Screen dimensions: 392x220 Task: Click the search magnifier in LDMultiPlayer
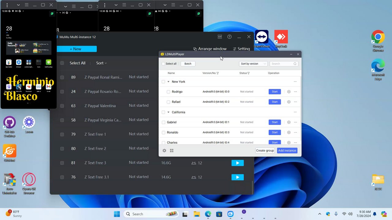click(x=295, y=64)
